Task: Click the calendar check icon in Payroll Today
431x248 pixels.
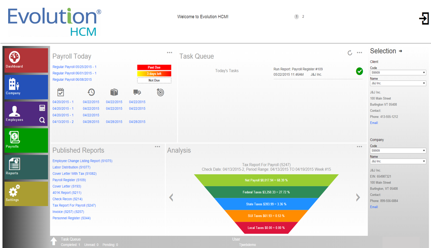Action: point(61,92)
